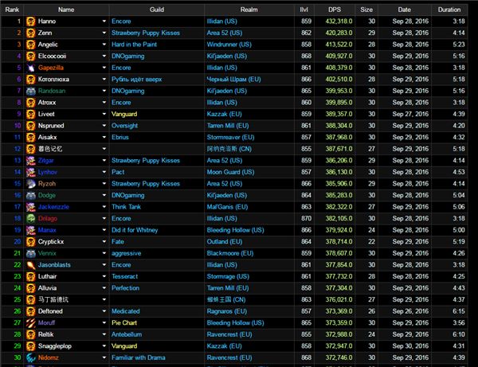Open the Moon Guard (US) realm link

[230, 172]
